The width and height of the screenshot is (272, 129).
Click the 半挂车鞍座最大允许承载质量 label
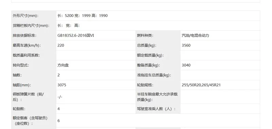click(x=157, y=97)
